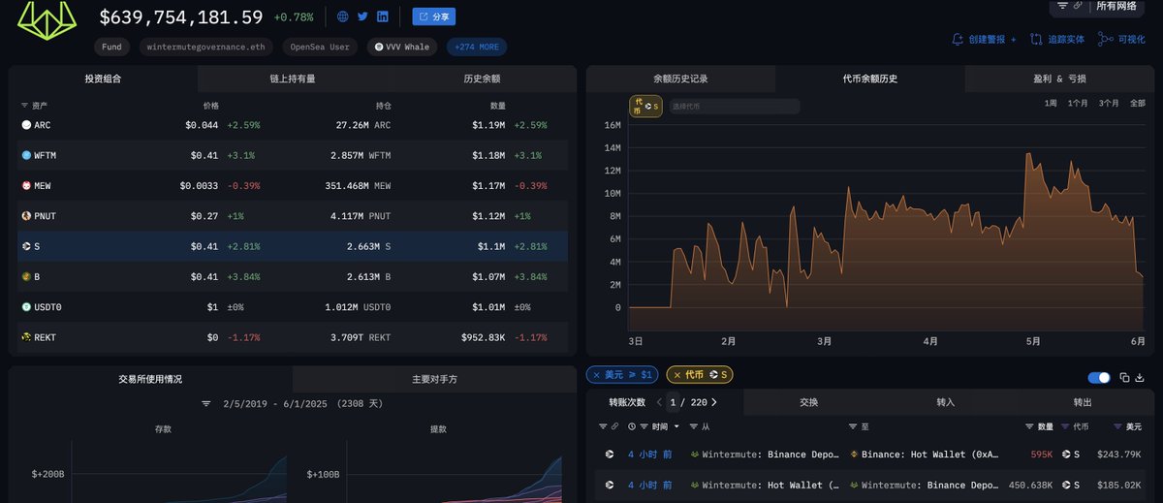Click S token icon in 450.638K transfer row

pyautogui.click(x=1066, y=484)
